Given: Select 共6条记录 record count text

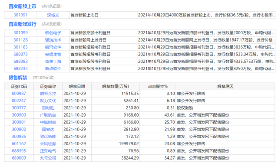Looking at the screenshot, I should 52,24.
